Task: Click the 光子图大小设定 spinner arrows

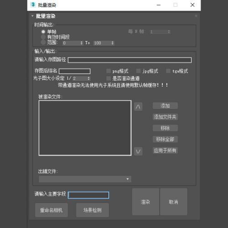Action: coord(88,78)
